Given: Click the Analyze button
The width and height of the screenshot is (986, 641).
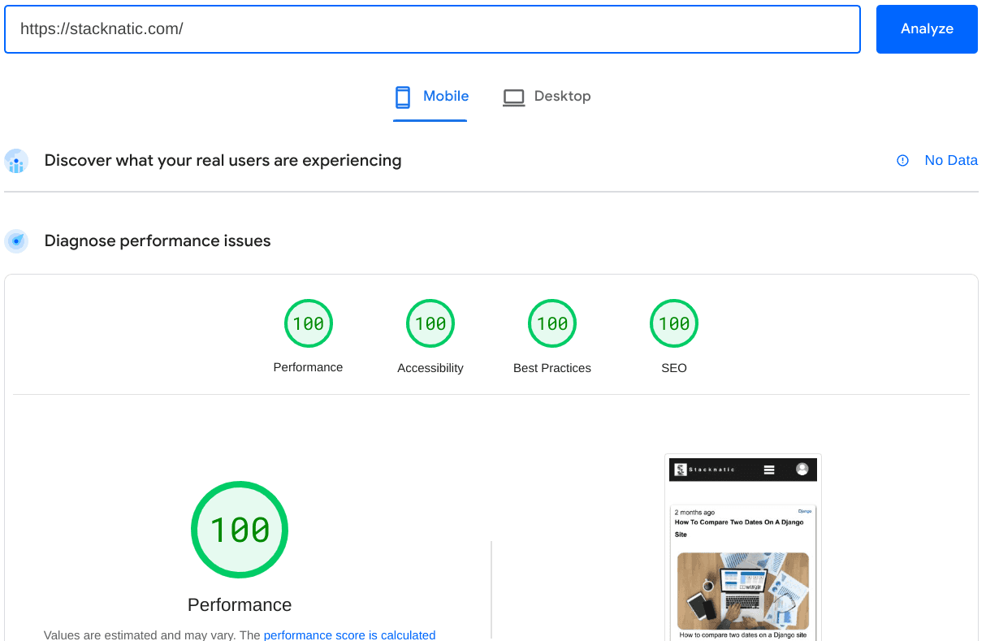Looking at the screenshot, I should click(926, 28).
